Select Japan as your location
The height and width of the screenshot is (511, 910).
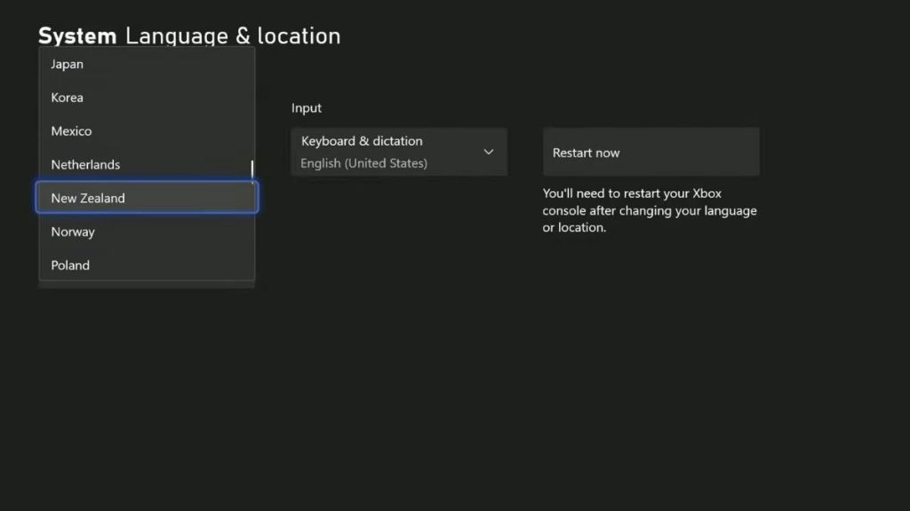[67, 64]
